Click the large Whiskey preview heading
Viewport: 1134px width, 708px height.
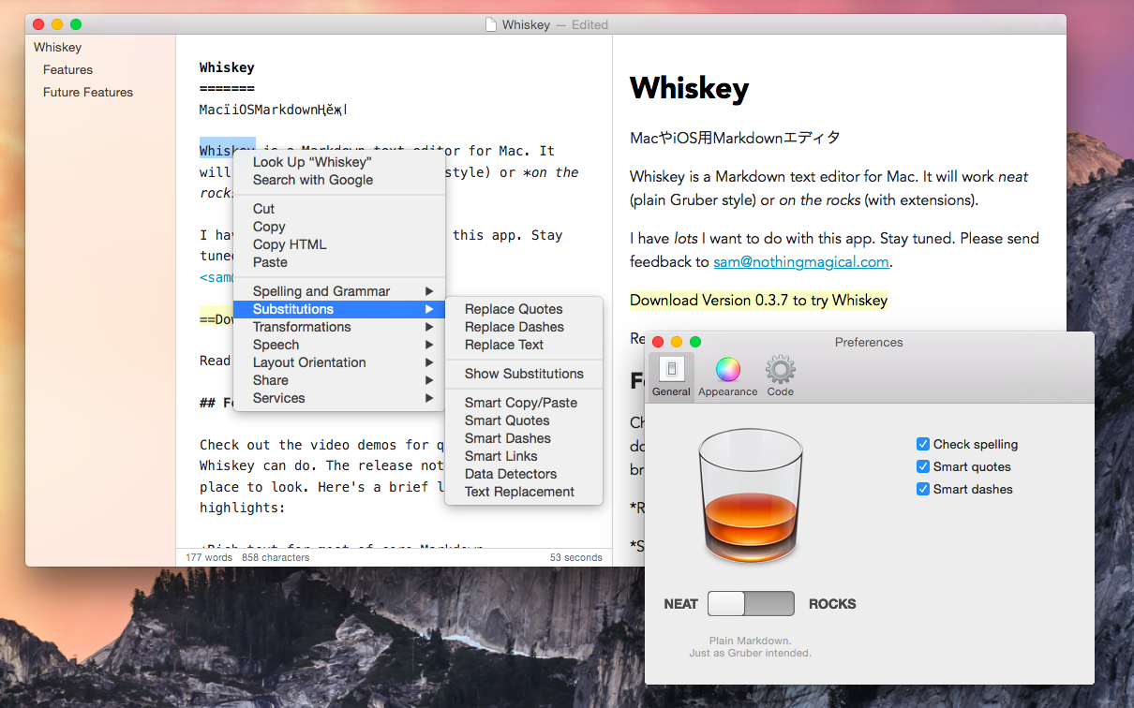[689, 88]
